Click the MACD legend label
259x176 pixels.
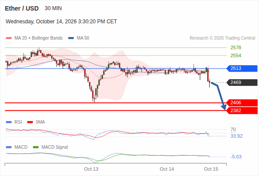[21, 147]
